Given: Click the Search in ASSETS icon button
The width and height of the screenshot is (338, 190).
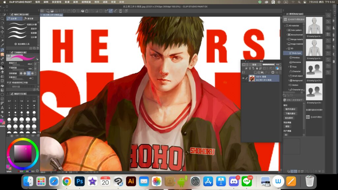Looking at the screenshot, I should tap(294, 19).
